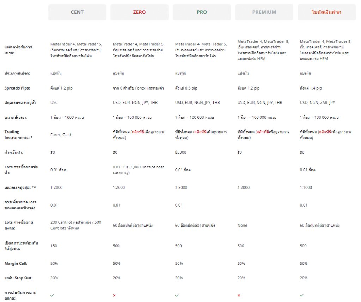Image resolution: width=361 pixels, height=302 pixels.
Task: Click the green checkmark in the PRO column
Action: tap(177, 295)
